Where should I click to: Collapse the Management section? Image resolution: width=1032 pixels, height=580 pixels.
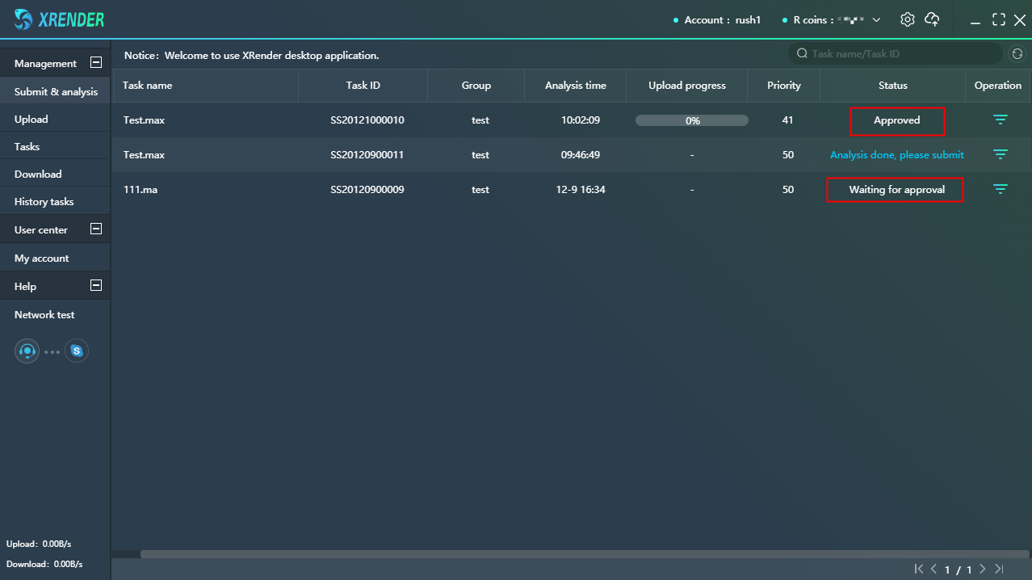click(96, 62)
